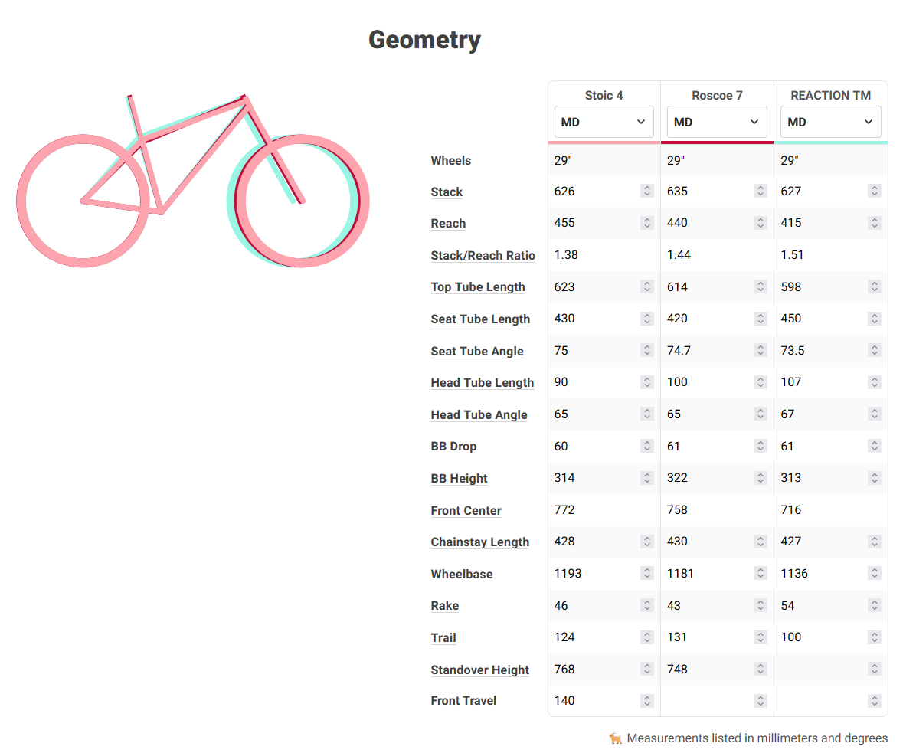Click the Trail measurement label
Viewport: 903px width, 753px height.
tap(443, 637)
